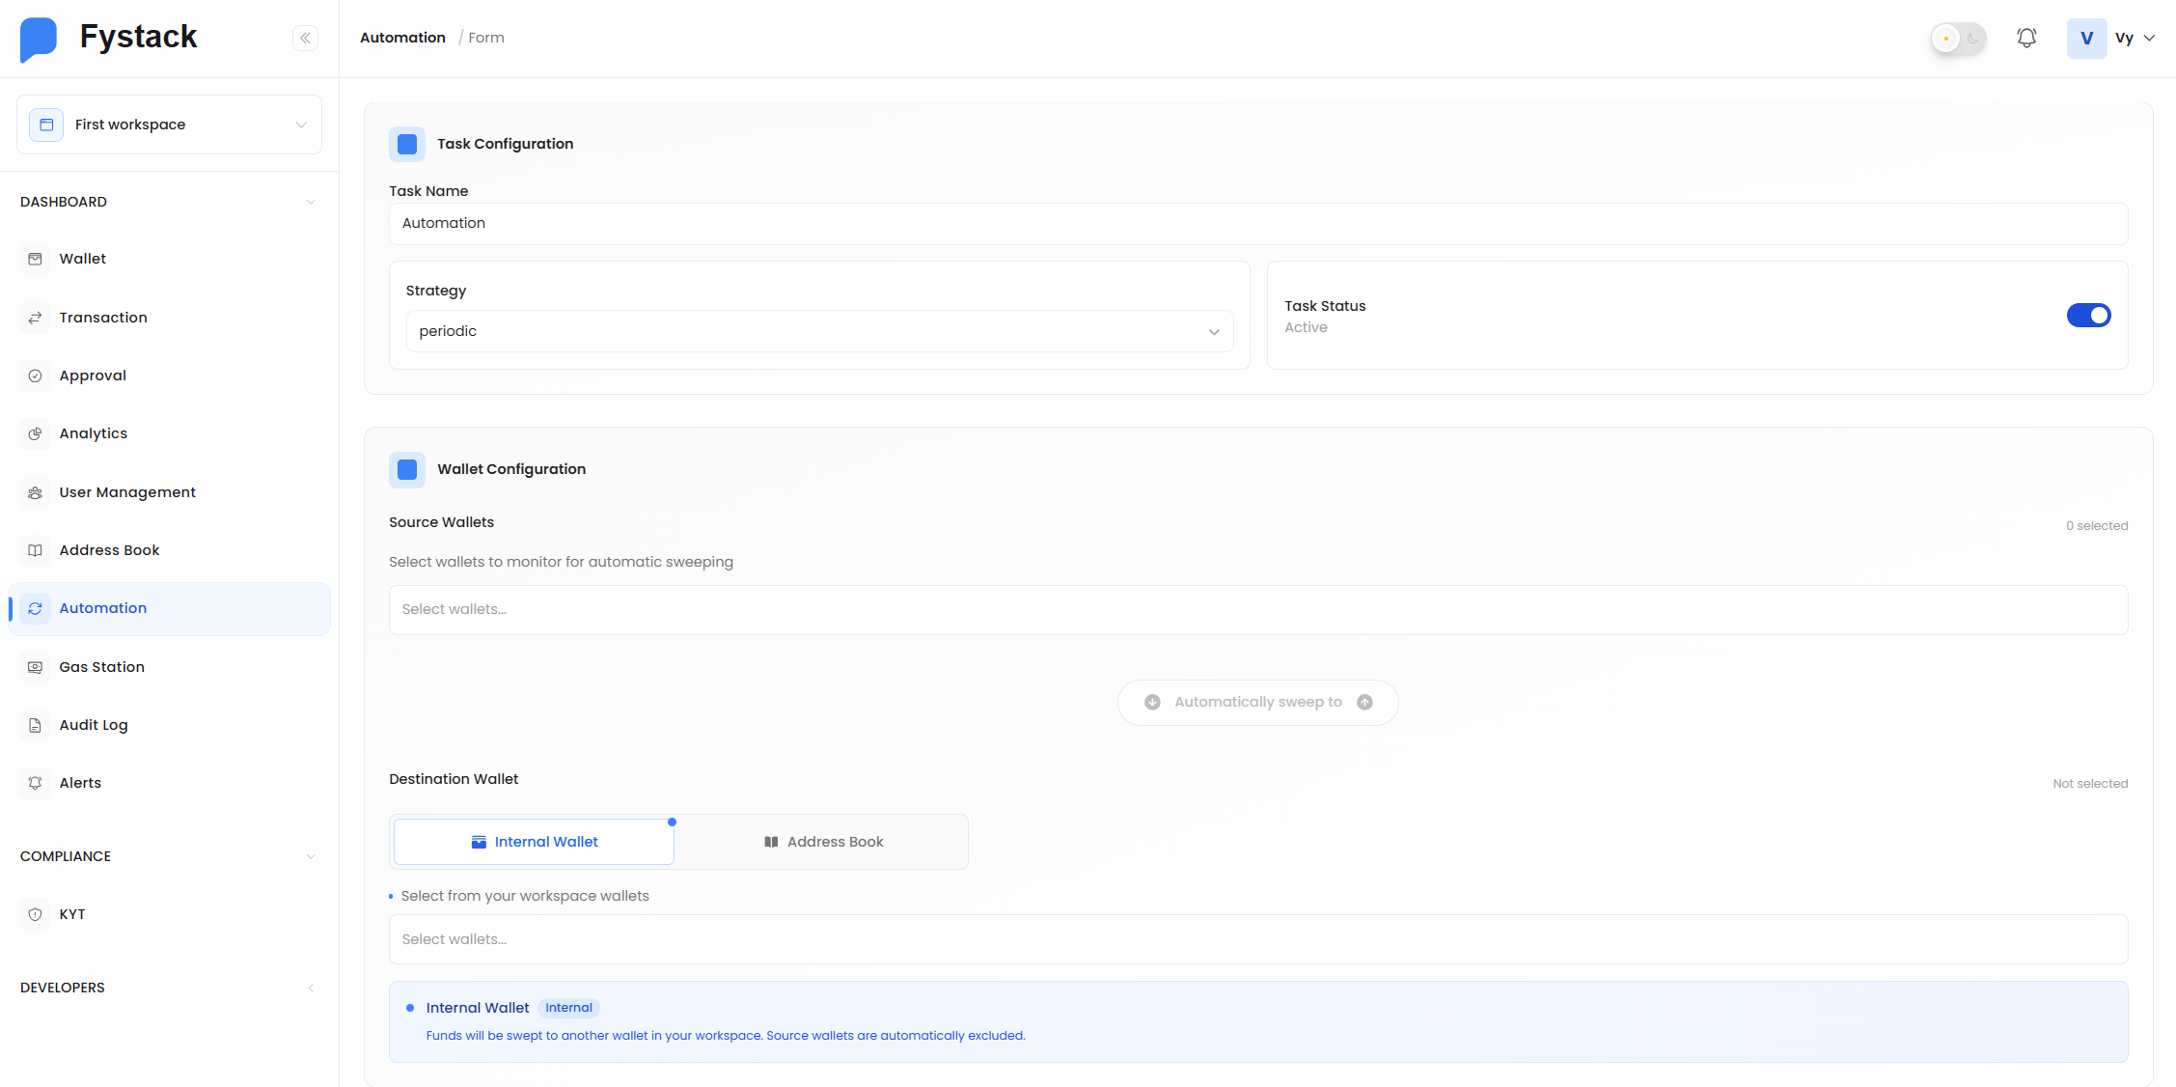Open the Strategy periodic dropdown
This screenshot has width=2176, height=1087.
818,331
